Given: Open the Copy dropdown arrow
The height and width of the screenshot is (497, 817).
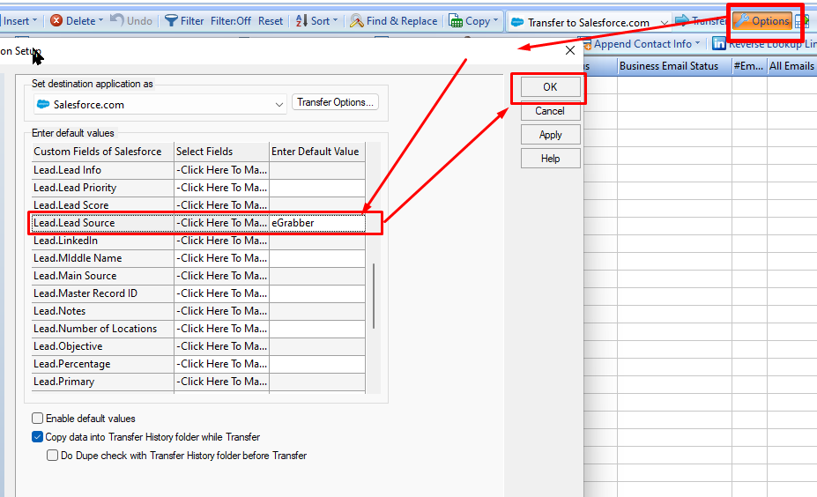Looking at the screenshot, I should tap(495, 21).
